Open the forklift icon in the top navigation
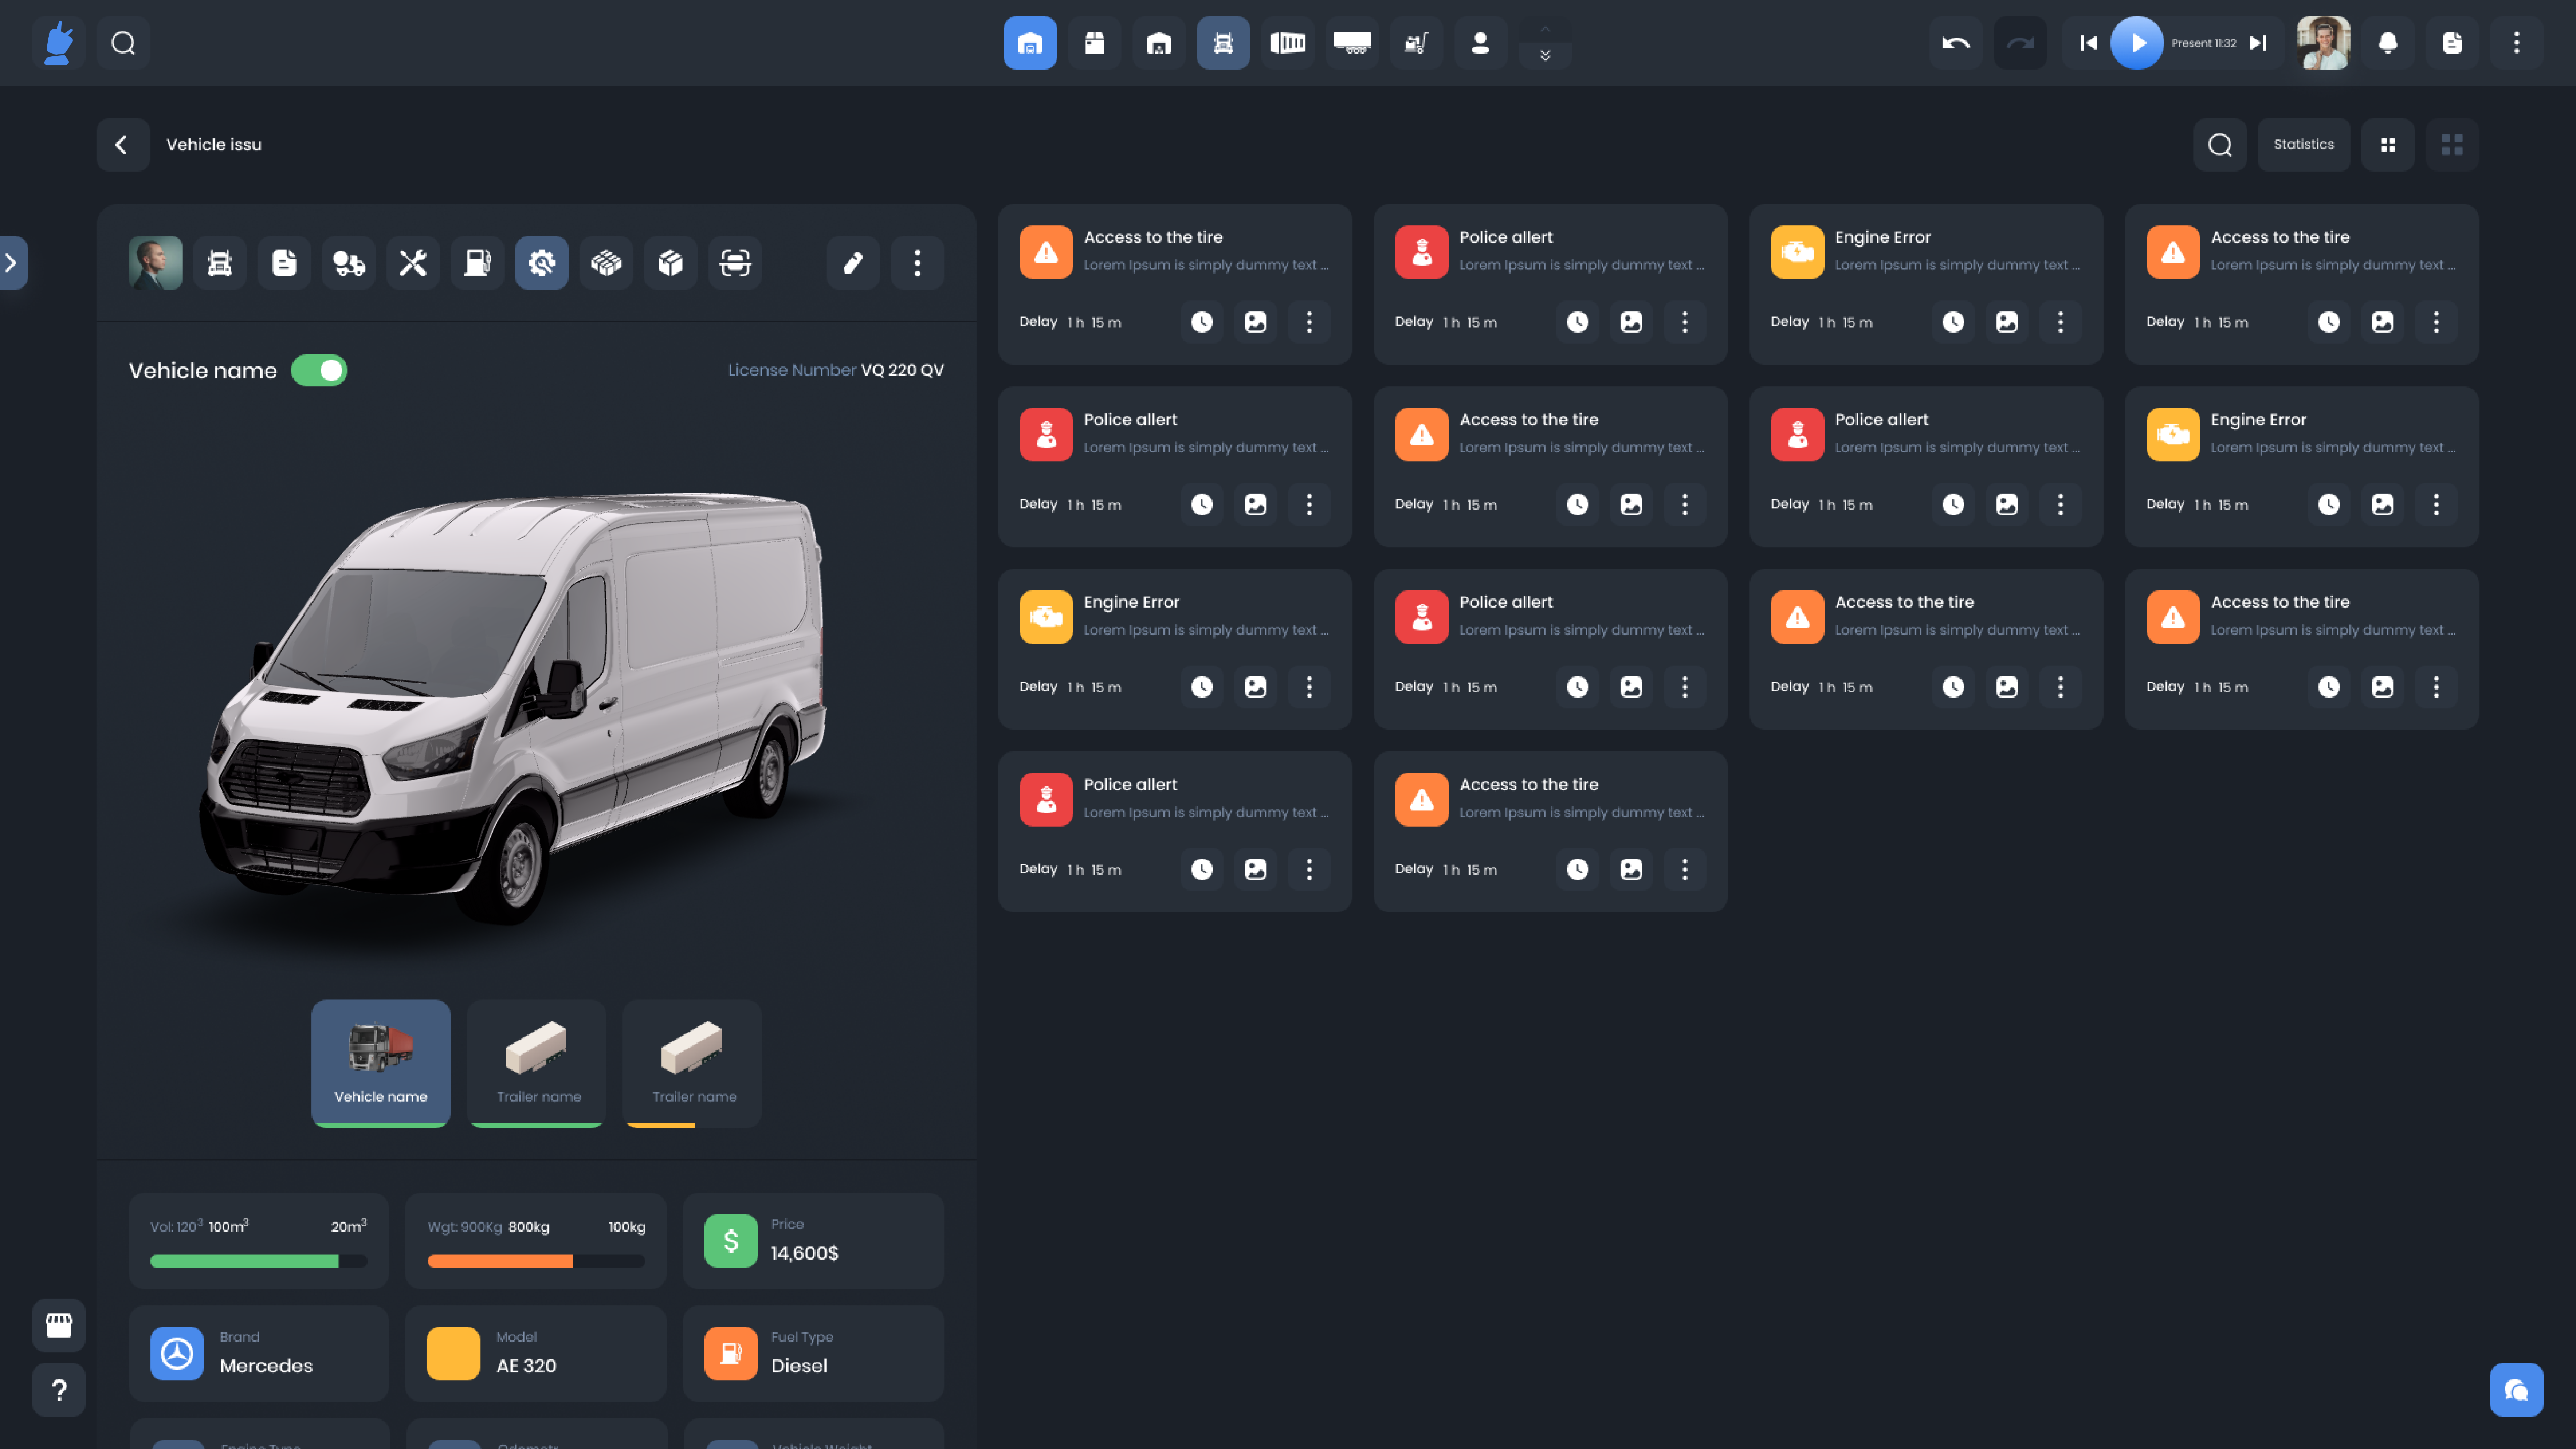The width and height of the screenshot is (2576, 1449). [1416, 43]
